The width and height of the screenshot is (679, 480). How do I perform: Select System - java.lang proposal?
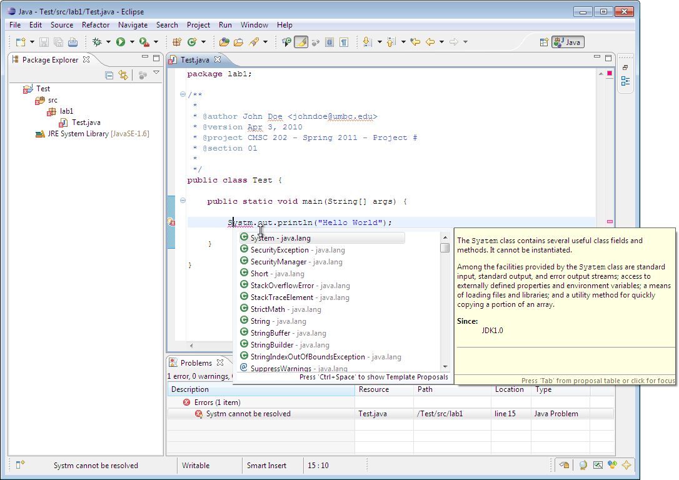(x=322, y=237)
